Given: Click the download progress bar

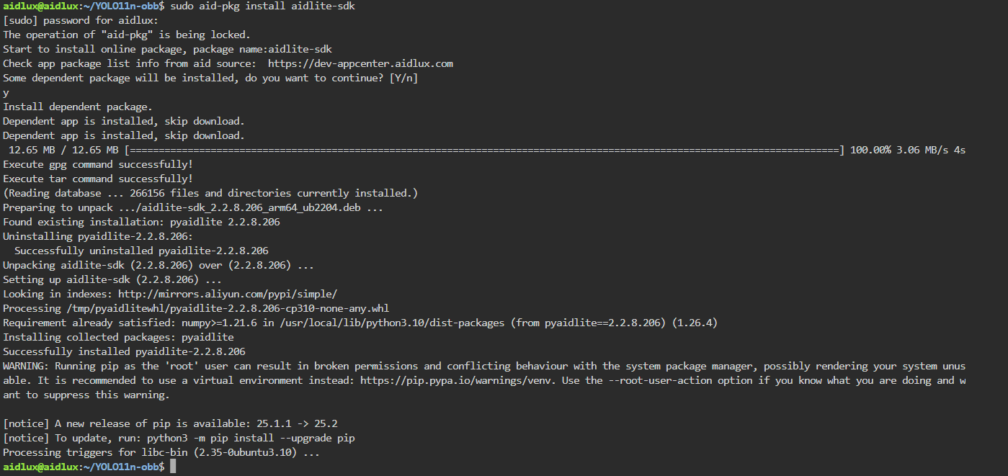Looking at the screenshot, I should click(x=483, y=150).
